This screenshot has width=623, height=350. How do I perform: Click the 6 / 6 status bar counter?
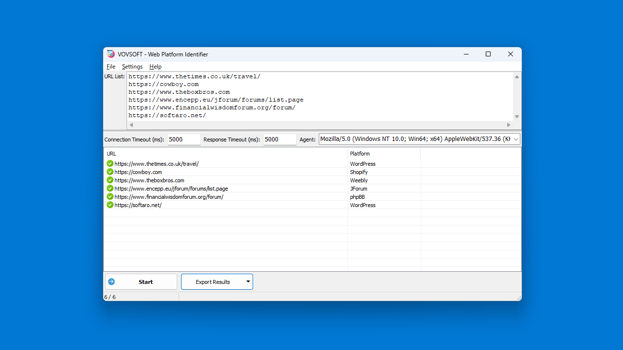(110, 297)
